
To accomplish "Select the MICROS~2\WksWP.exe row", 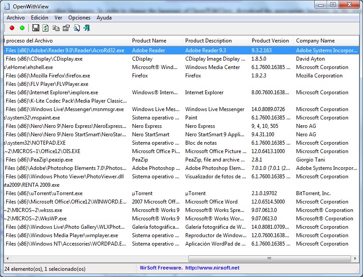I will (x=181, y=219).
